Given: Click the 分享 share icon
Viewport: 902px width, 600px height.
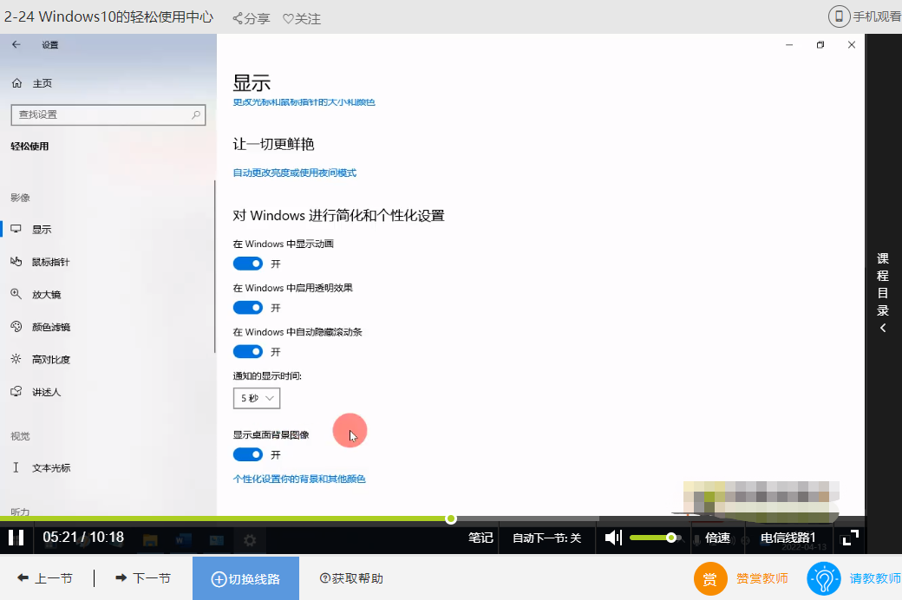Looking at the screenshot, I should (x=238, y=18).
